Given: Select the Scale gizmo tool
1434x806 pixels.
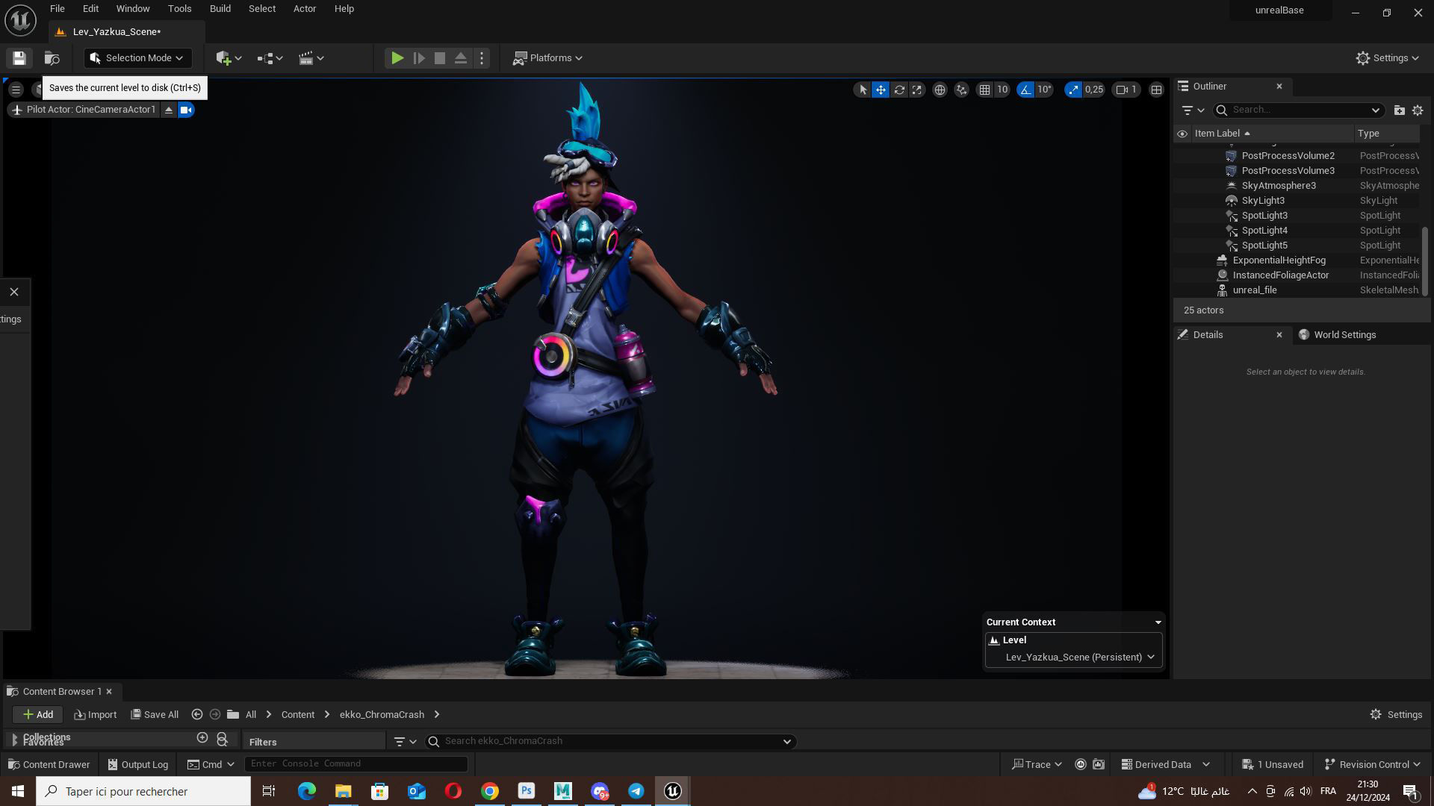Looking at the screenshot, I should tap(917, 90).
